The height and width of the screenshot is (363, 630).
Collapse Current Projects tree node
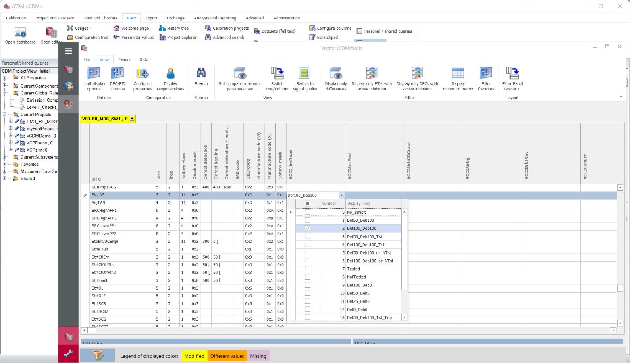pyautogui.click(x=5, y=114)
